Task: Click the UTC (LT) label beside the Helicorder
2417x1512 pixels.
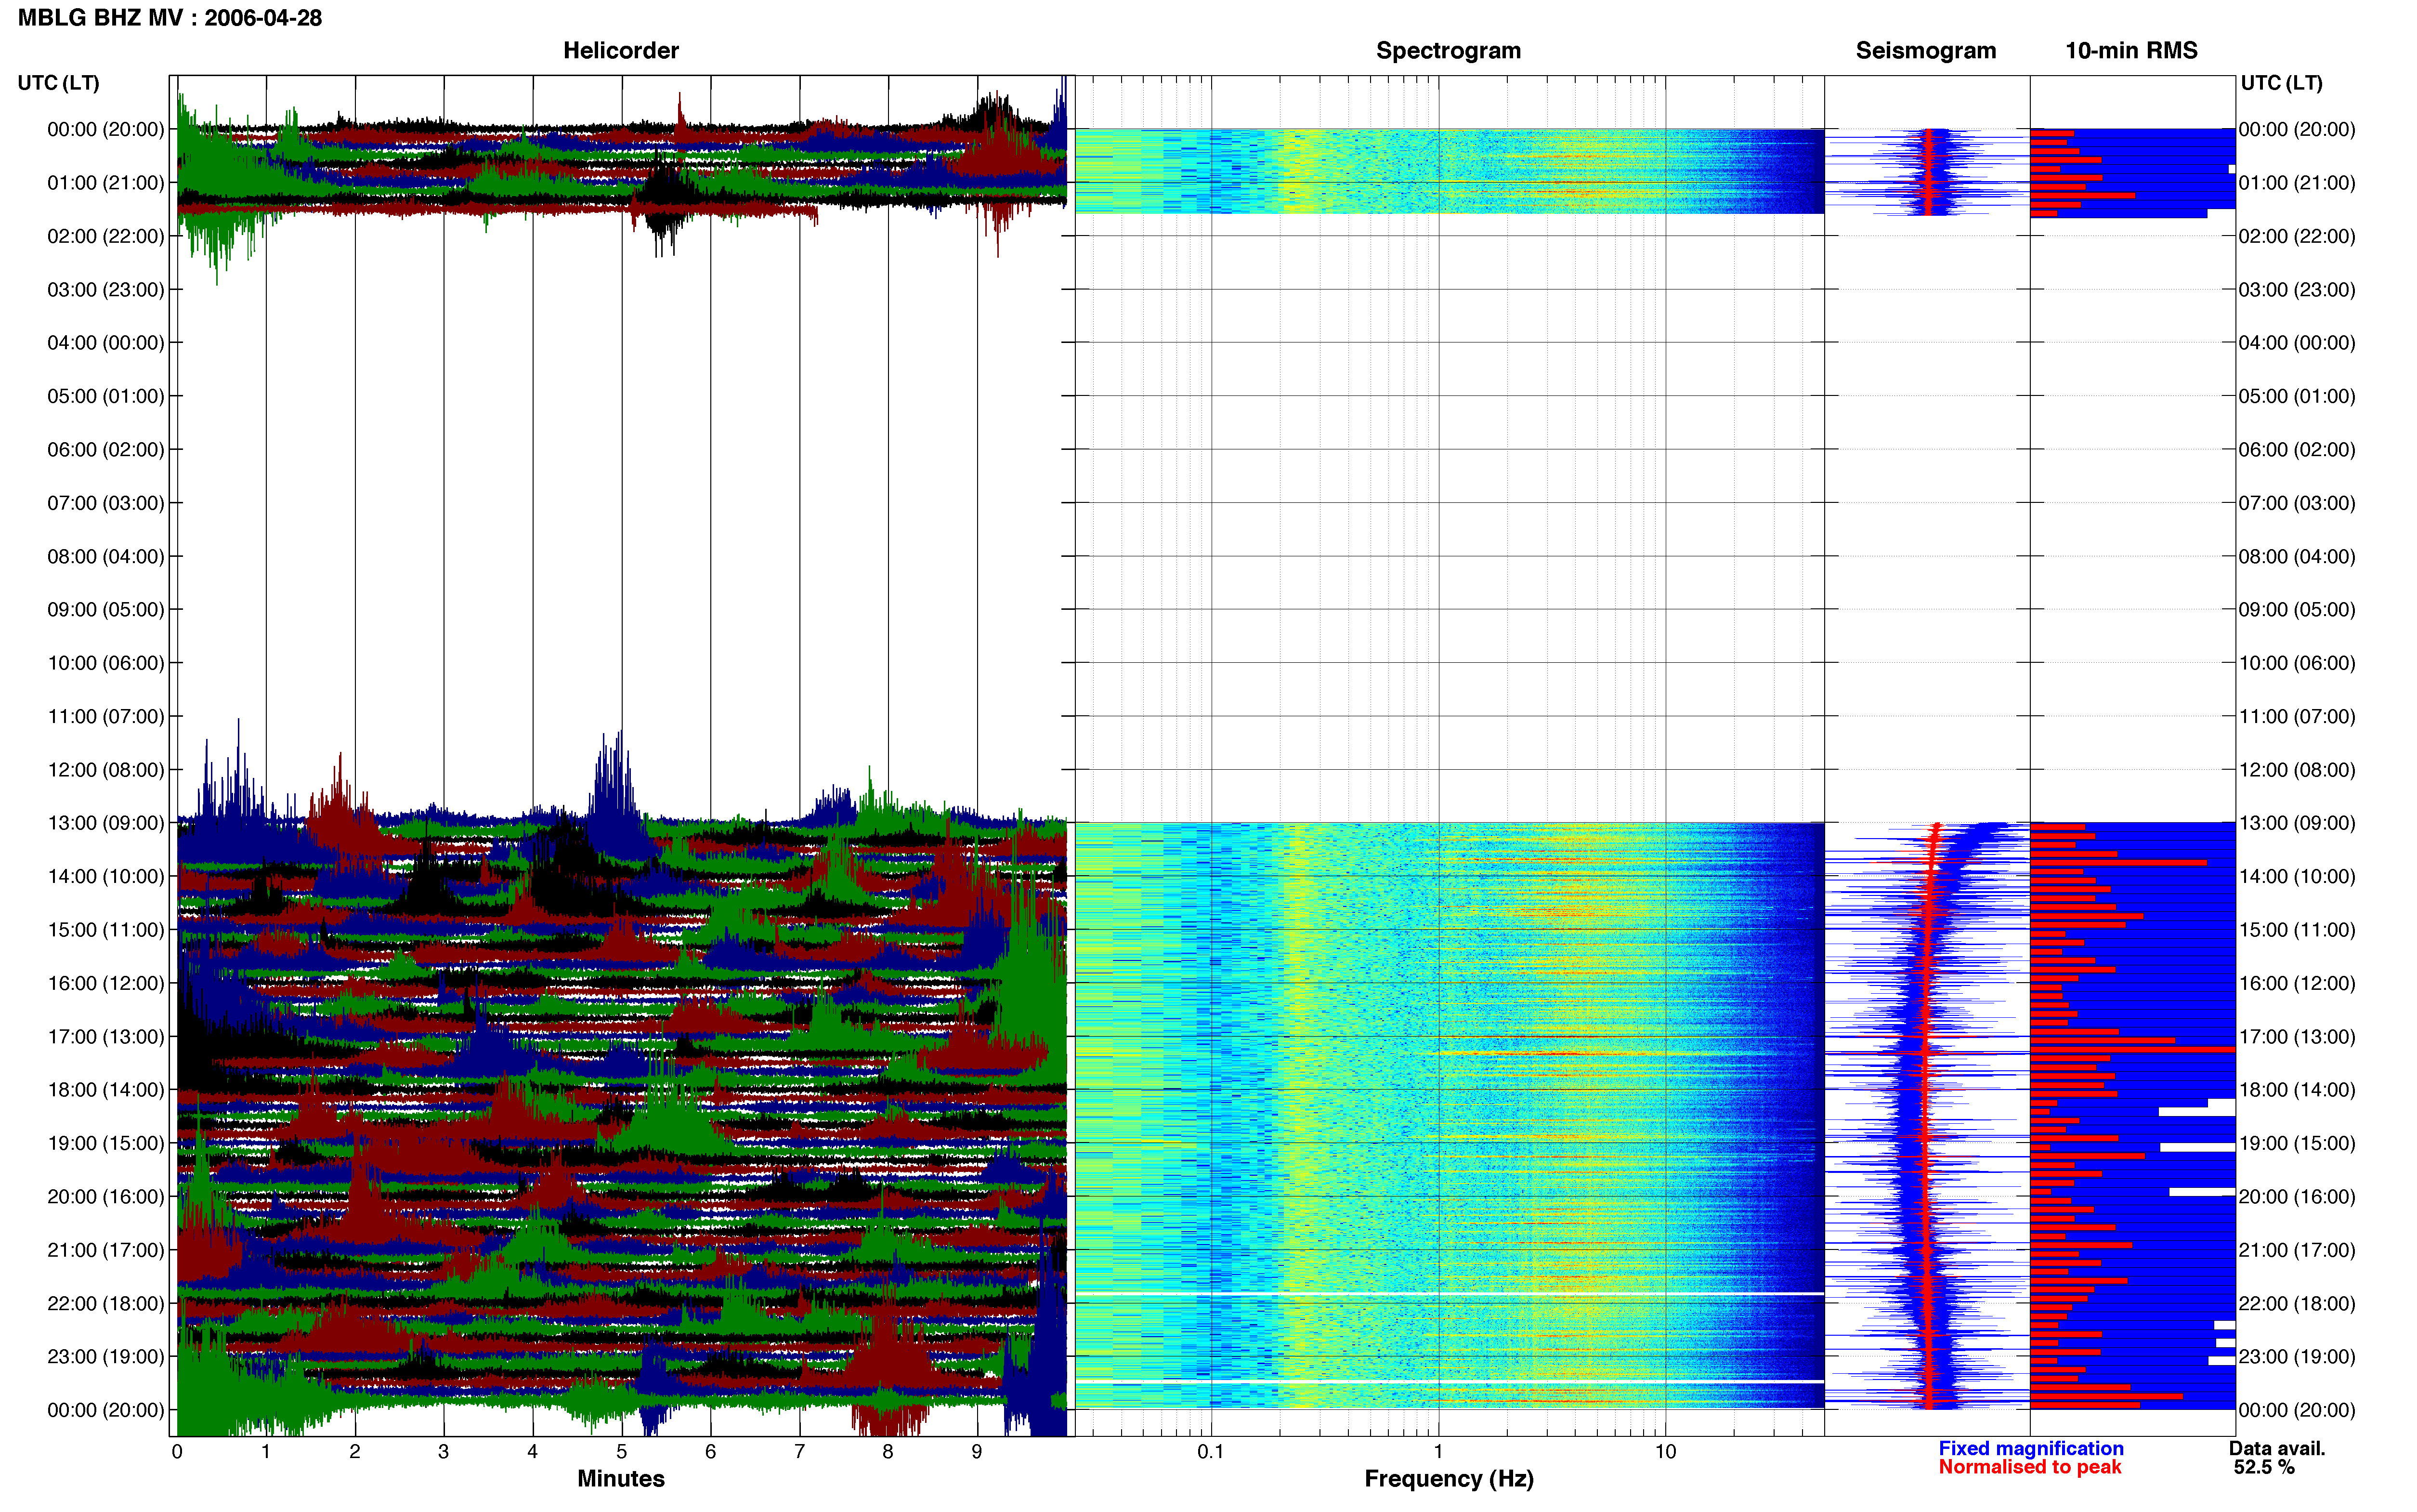Action: pyautogui.click(x=59, y=83)
